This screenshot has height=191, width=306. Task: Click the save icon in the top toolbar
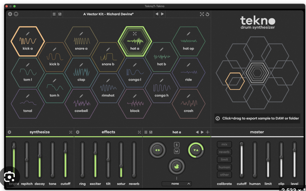click(x=60, y=14)
